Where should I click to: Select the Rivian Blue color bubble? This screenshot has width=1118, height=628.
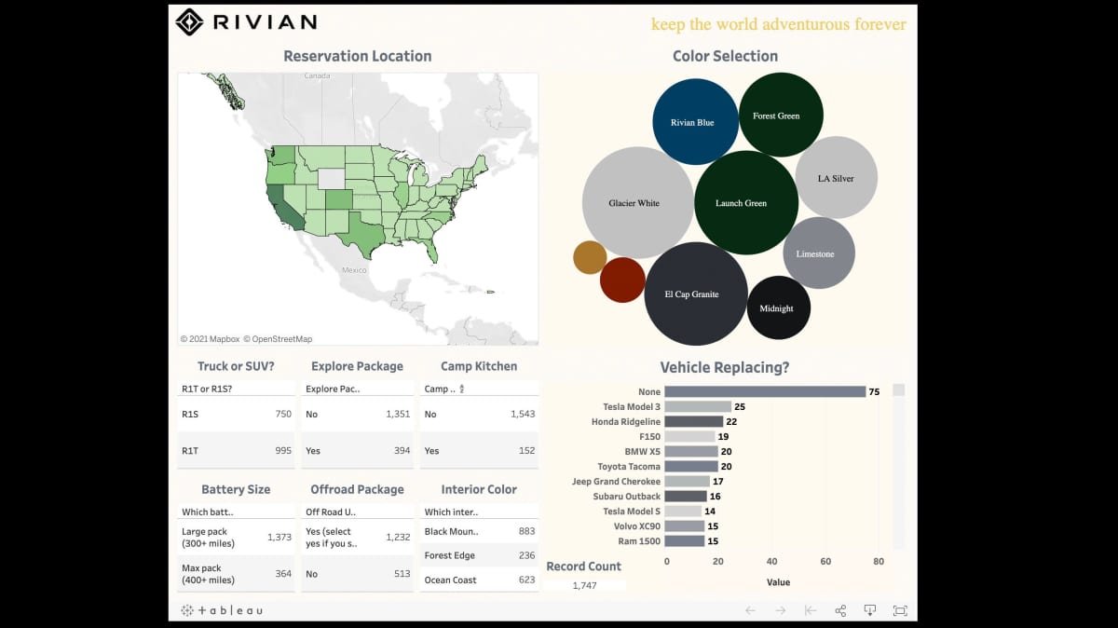(x=695, y=122)
